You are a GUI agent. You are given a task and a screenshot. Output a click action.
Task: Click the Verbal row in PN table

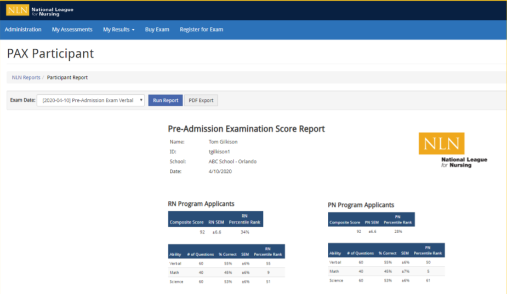(386, 262)
